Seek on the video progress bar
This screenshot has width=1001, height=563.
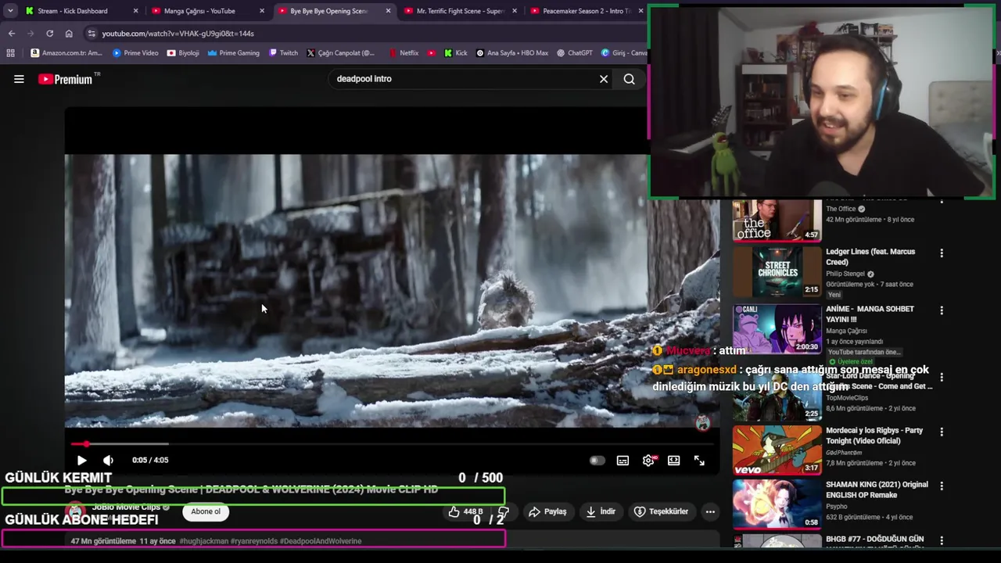(391, 444)
